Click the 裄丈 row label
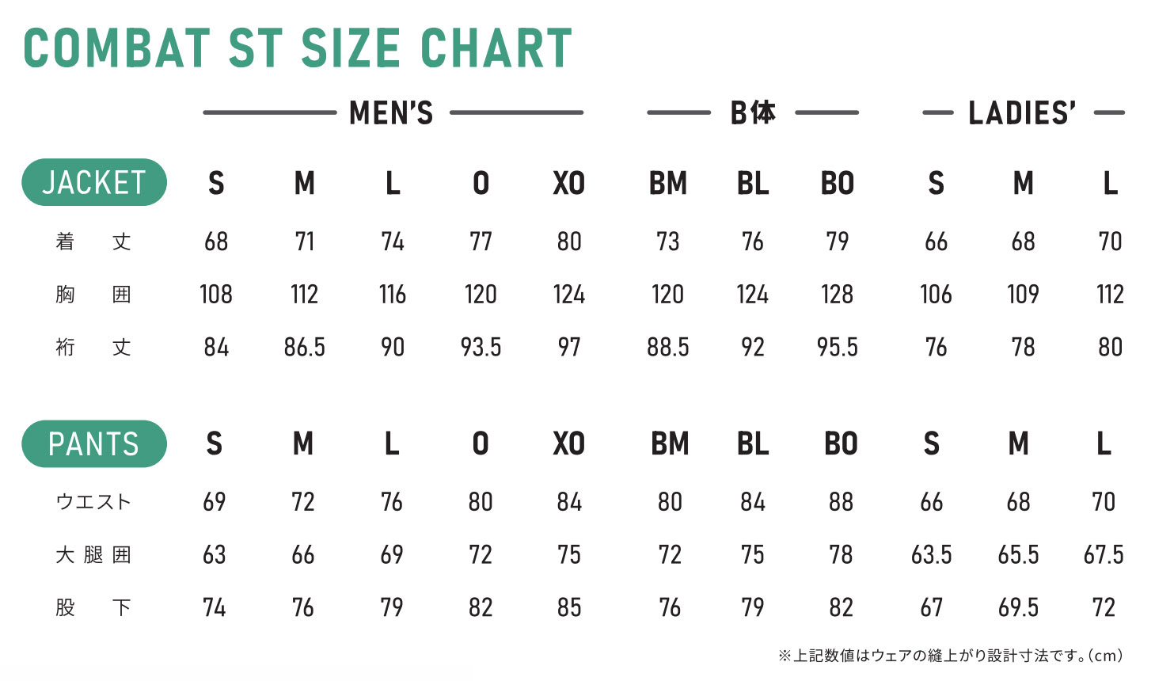This screenshot has height=681, width=1155. pyautogui.click(x=93, y=347)
